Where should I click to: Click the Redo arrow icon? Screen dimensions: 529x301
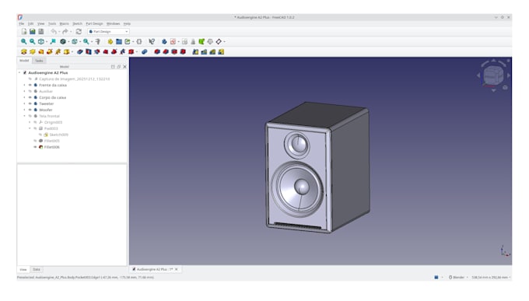pos(65,31)
